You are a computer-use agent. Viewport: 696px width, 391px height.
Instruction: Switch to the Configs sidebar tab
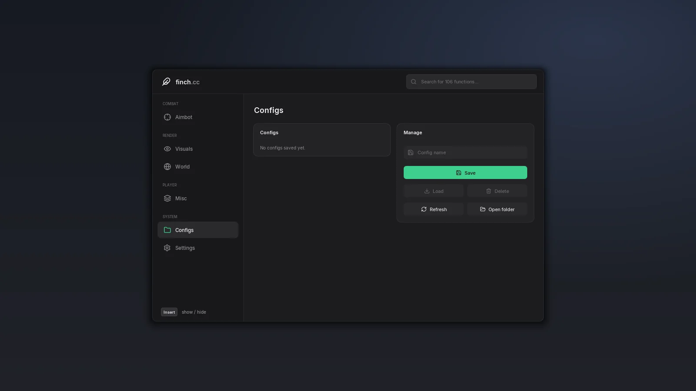point(198,230)
